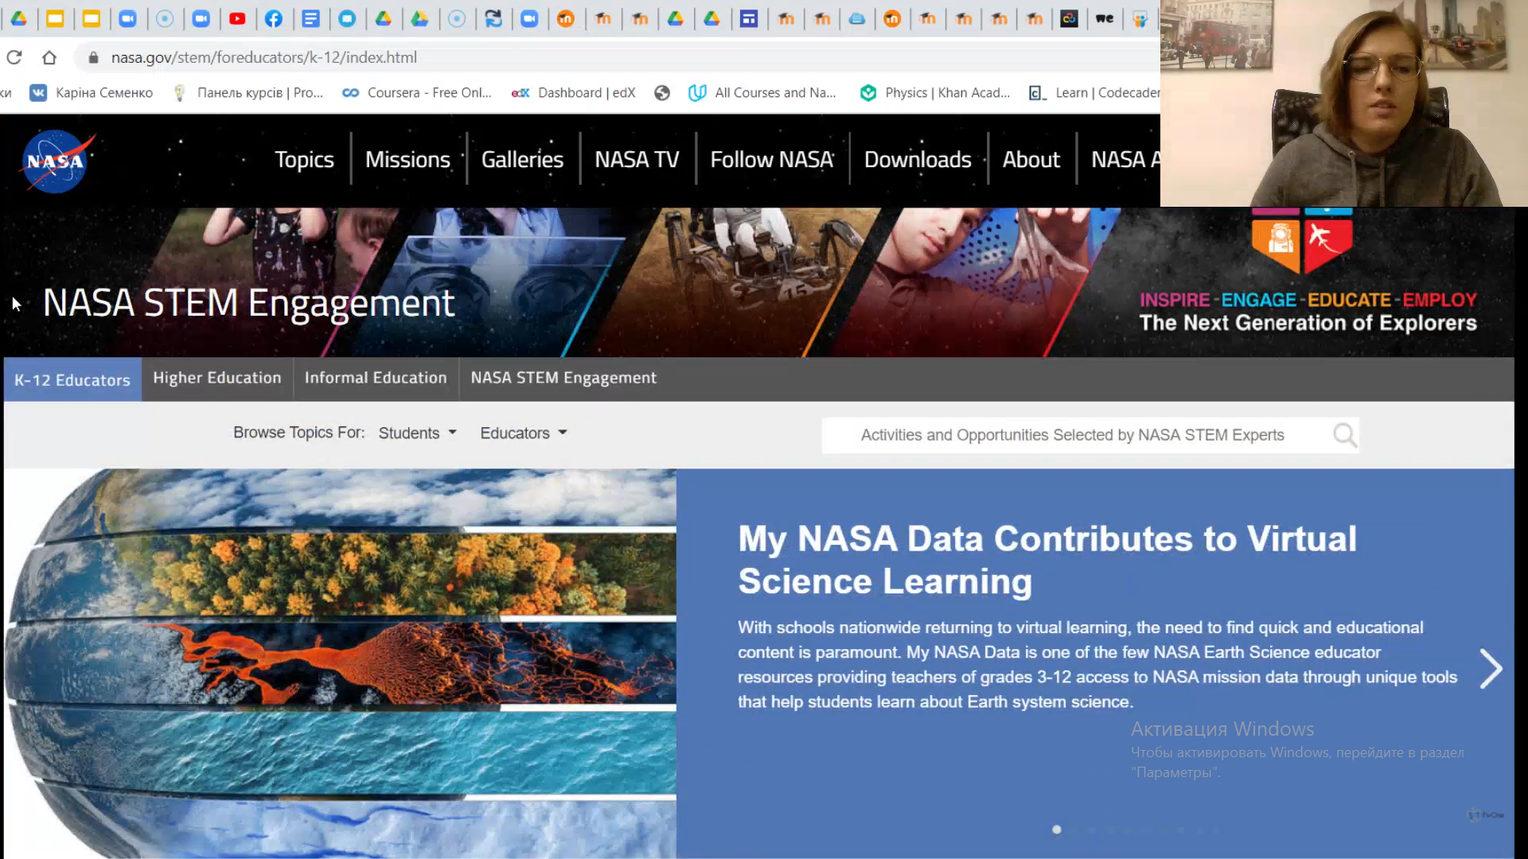The height and width of the screenshot is (859, 1528).
Task: Switch to the YouTube browser tab
Action: coord(237,18)
